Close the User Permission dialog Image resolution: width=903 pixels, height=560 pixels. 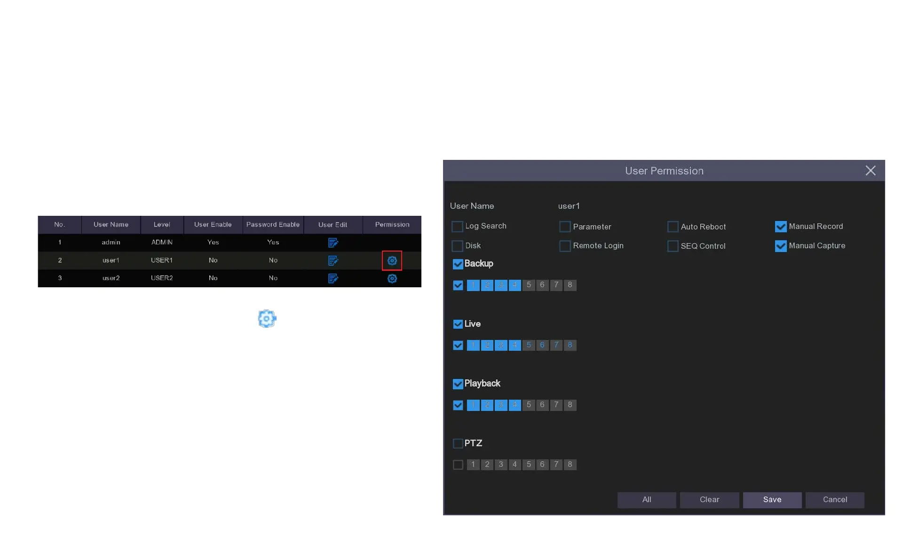[870, 171]
